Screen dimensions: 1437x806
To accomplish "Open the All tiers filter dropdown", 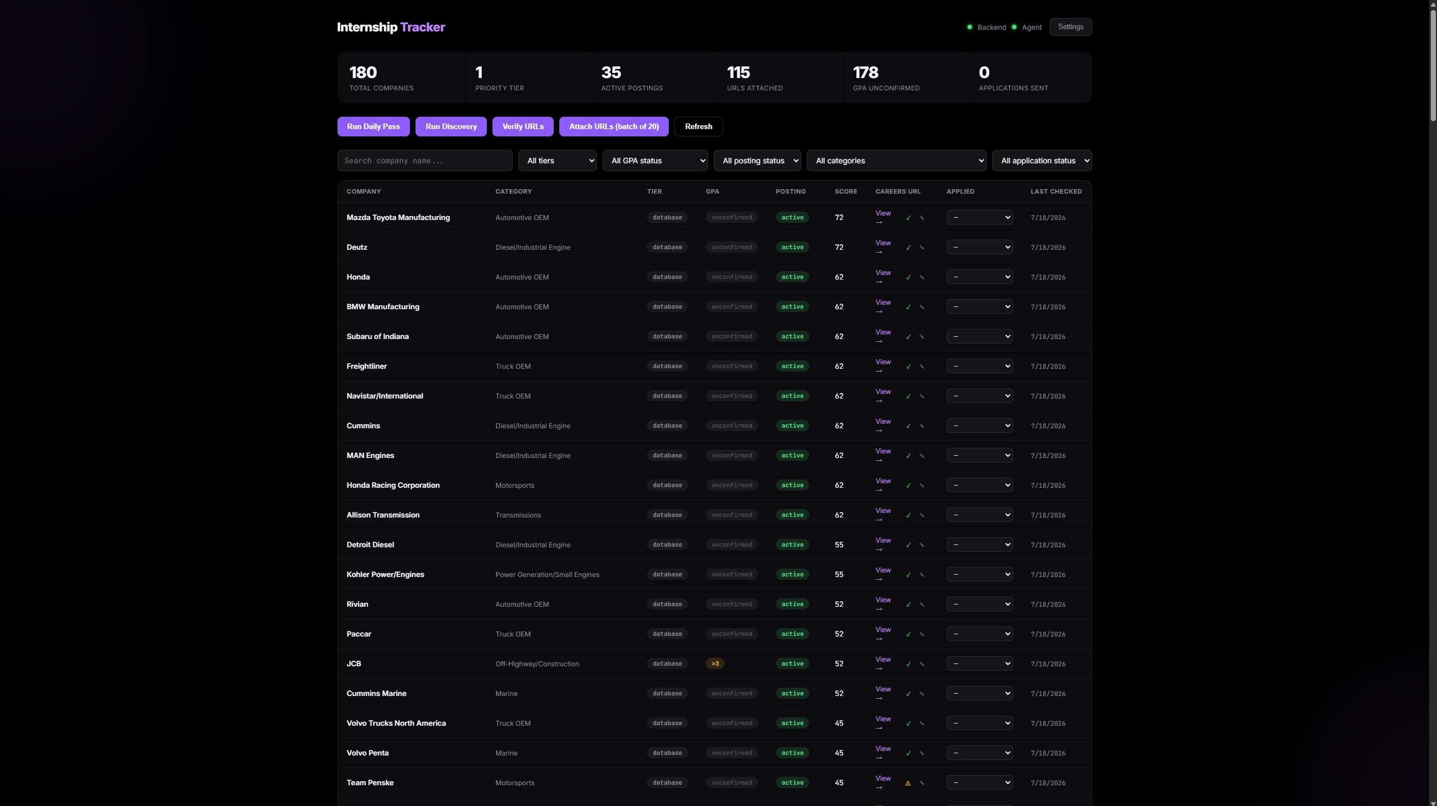I will 557,161.
